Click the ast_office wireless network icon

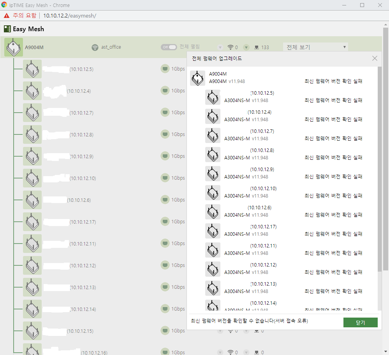[x=95, y=47]
